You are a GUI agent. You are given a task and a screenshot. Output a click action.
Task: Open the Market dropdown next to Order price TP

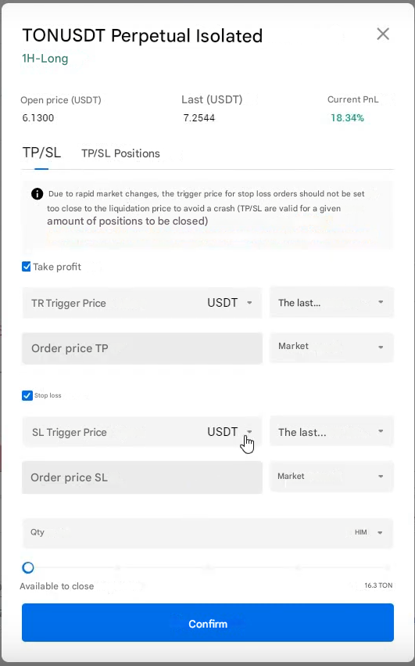(x=331, y=347)
